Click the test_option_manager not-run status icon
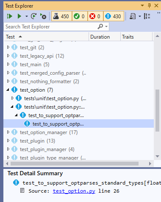This screenshot has height=202, width=161. (14, 132)
